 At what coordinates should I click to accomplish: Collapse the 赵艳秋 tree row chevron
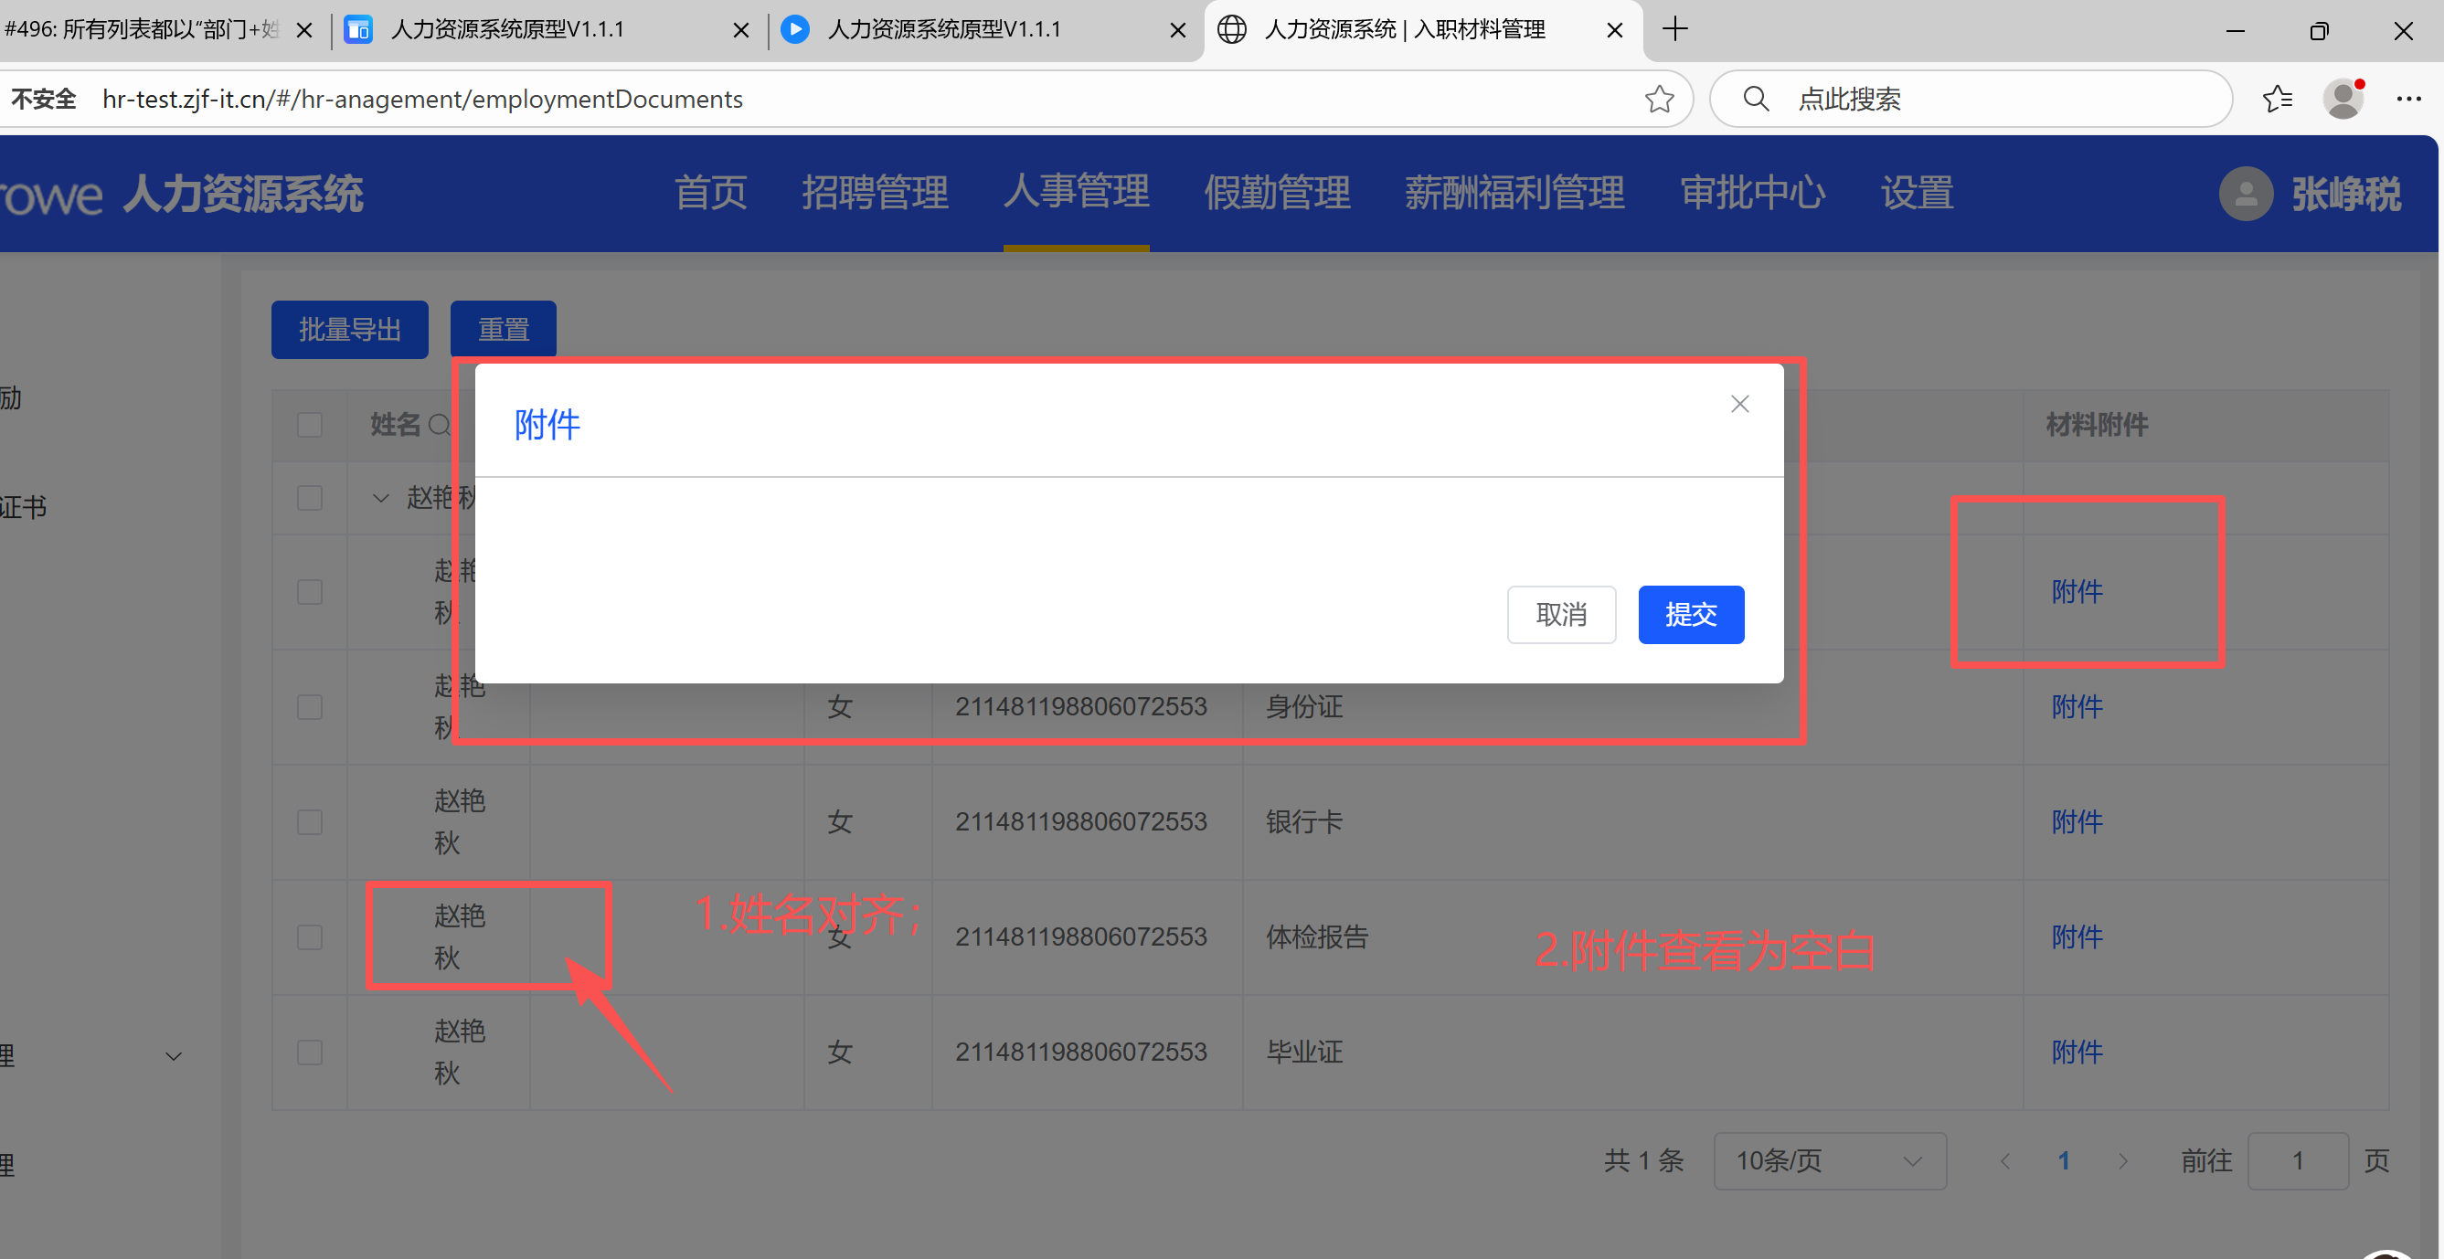click(380, 498)
